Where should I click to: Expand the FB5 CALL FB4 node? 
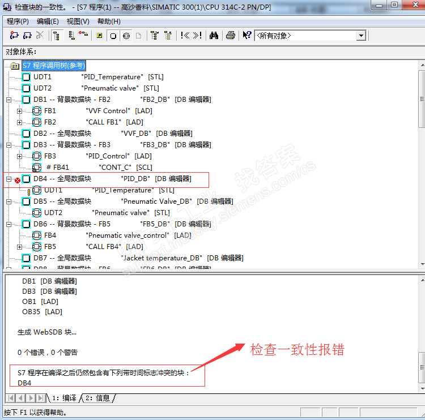point(19,247)
